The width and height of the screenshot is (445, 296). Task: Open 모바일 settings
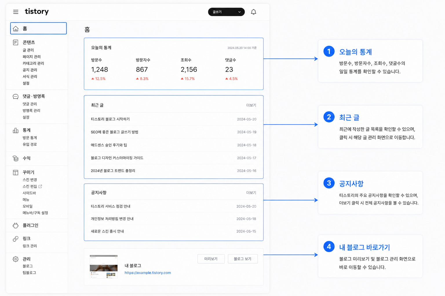tap(28, 206)
